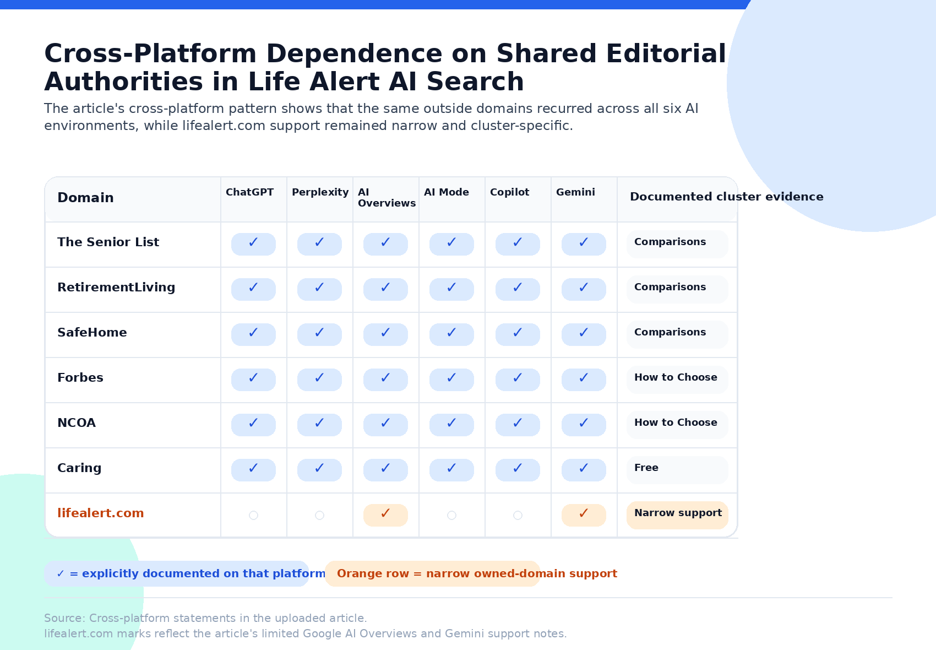
Task: Click NCOA Perplexity checkmark
Action: 319,425
